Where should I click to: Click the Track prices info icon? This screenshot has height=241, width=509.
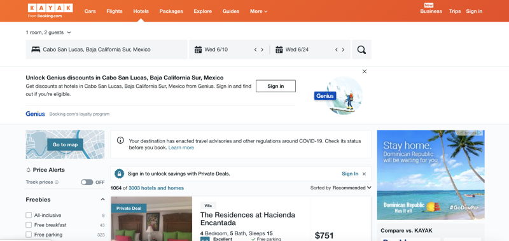(x=57, y=182)
